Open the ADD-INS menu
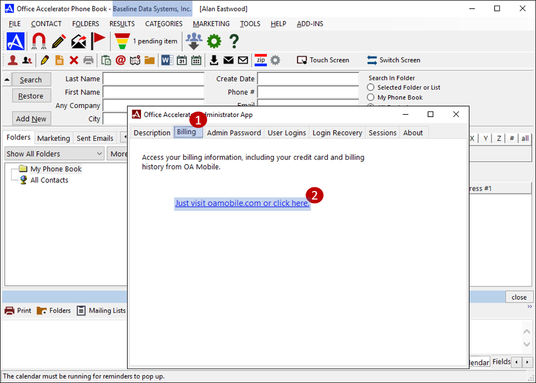Image resolution: width=536 pixels, height=383 pixels. [310, 24]
